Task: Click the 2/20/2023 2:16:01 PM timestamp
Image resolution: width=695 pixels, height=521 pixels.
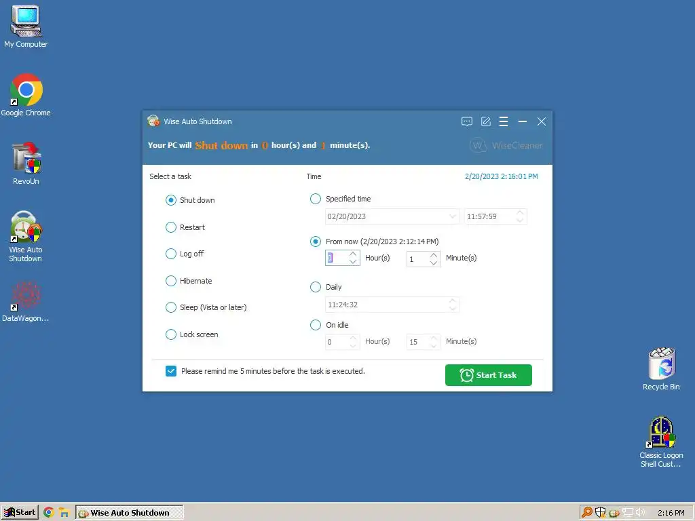Action: 502,176
